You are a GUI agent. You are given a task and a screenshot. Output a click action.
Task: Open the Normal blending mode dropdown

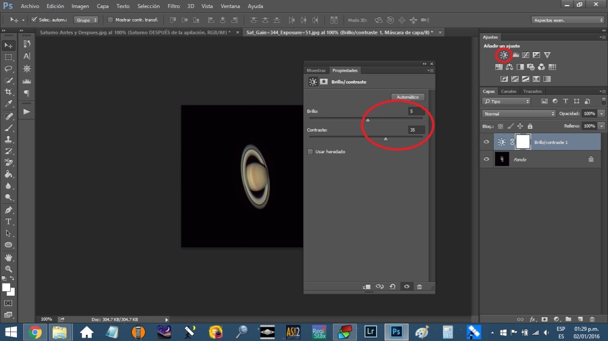(519, 113)
